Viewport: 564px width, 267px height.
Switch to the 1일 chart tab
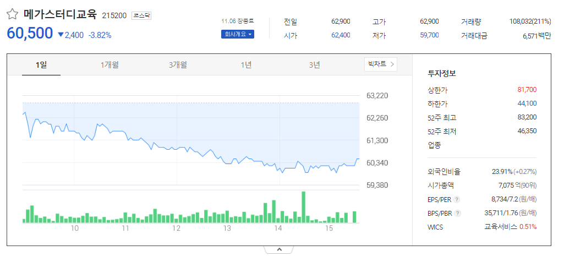41,65
